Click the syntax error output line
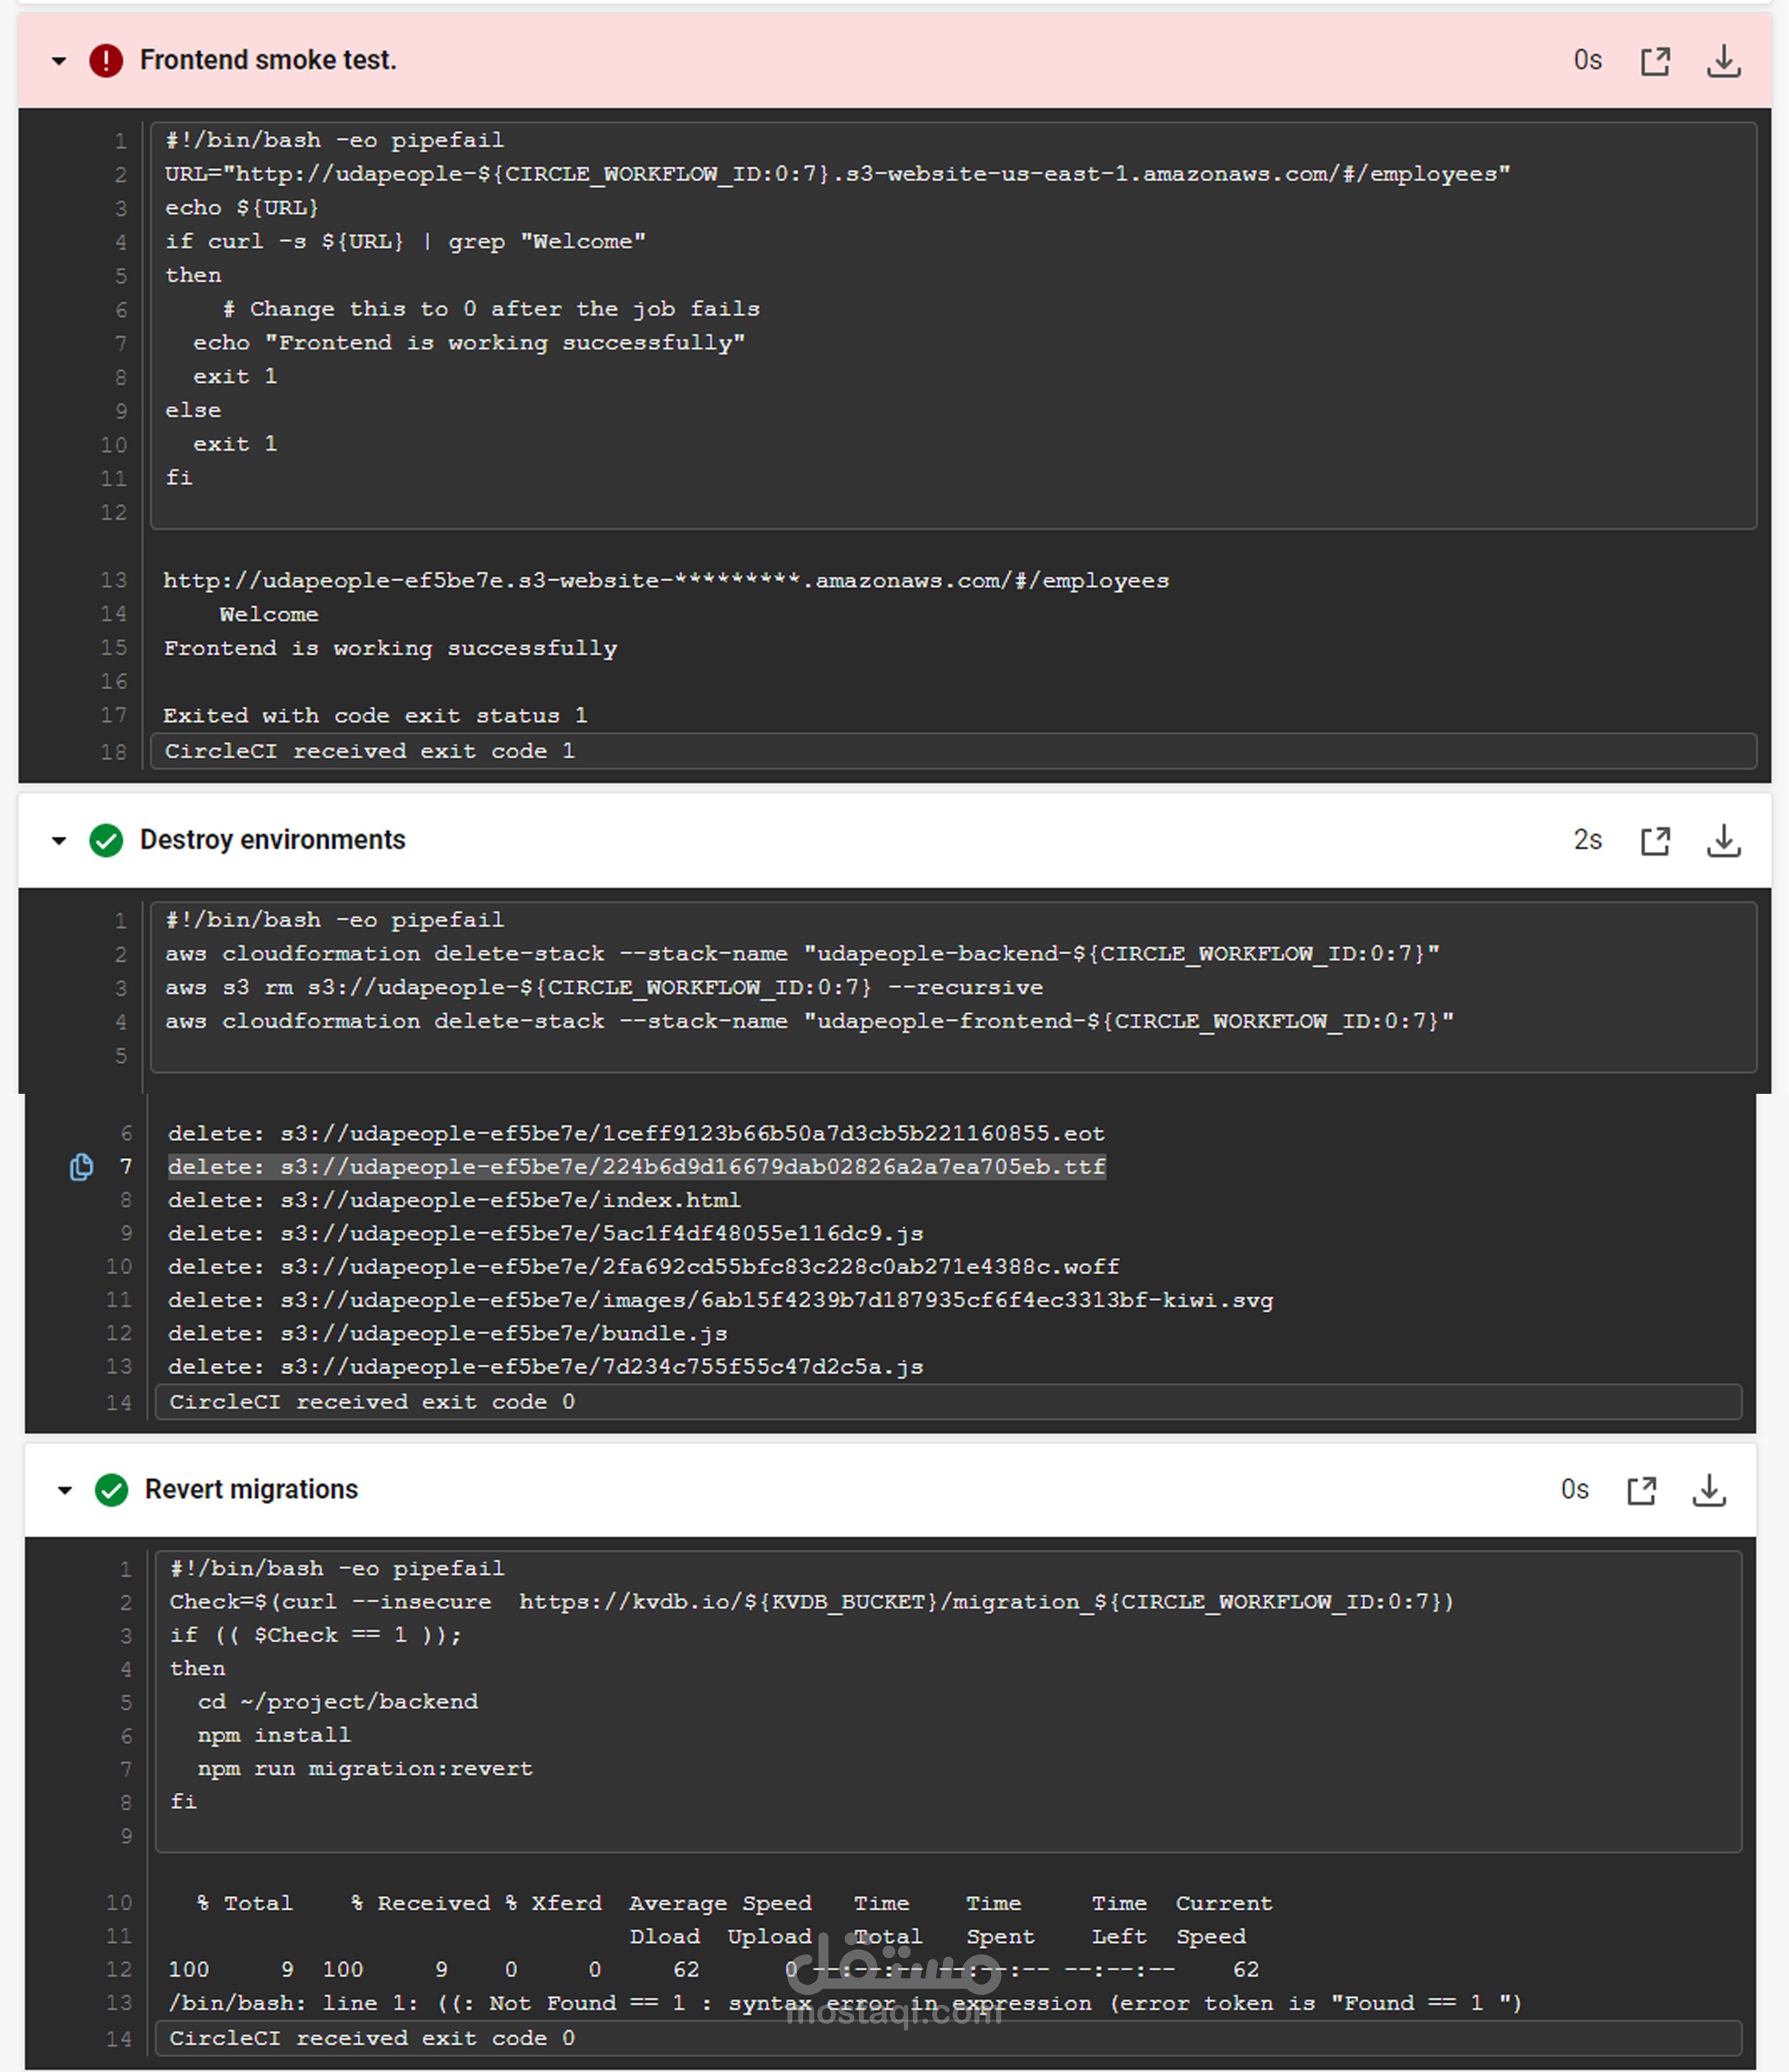This screenshot has width=1789, height=2072. pyautogui.click(x=845, y=2003)
